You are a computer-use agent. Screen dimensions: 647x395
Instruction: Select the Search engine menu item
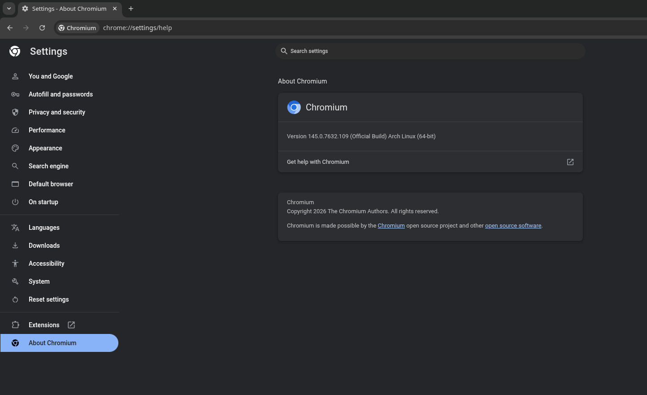pos(48,166)
